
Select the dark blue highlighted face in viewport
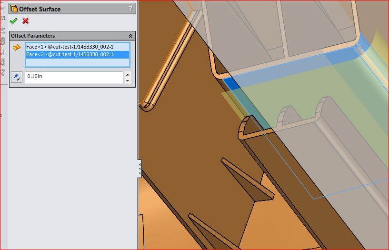click(x=231, y=83)
